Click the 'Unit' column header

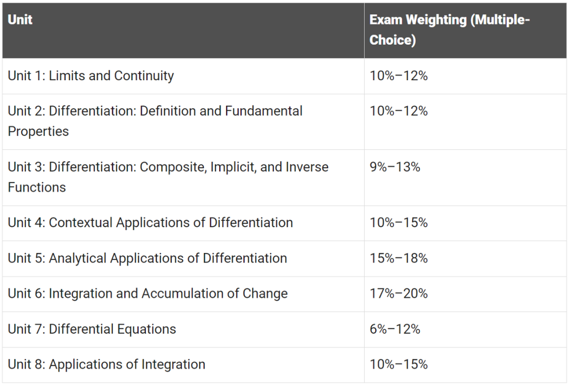183,31
